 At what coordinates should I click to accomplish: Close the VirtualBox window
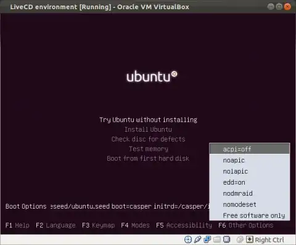[x=287, y=7]
